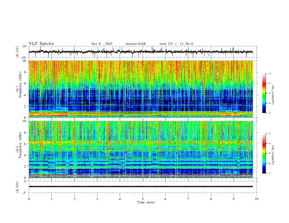Click the ch.1 PSD color scale bar
Screen dimensions: 289x223
264,93
